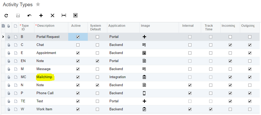Click the Export to Excel icon
261x115 pixels.
[x=75, y=16]
